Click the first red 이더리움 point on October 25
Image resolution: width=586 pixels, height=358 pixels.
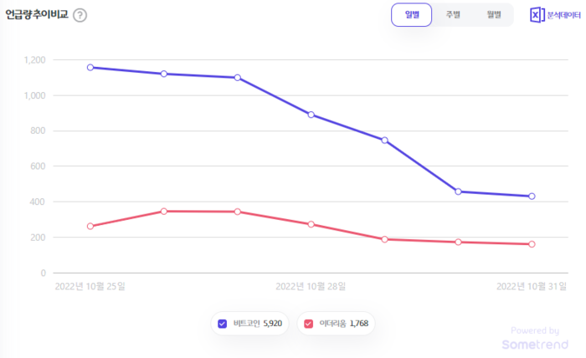pyautogui.click(x=90, y=226)
